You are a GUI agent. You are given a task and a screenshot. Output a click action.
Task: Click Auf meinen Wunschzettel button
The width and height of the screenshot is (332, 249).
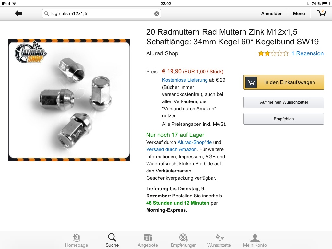(284, 102)
